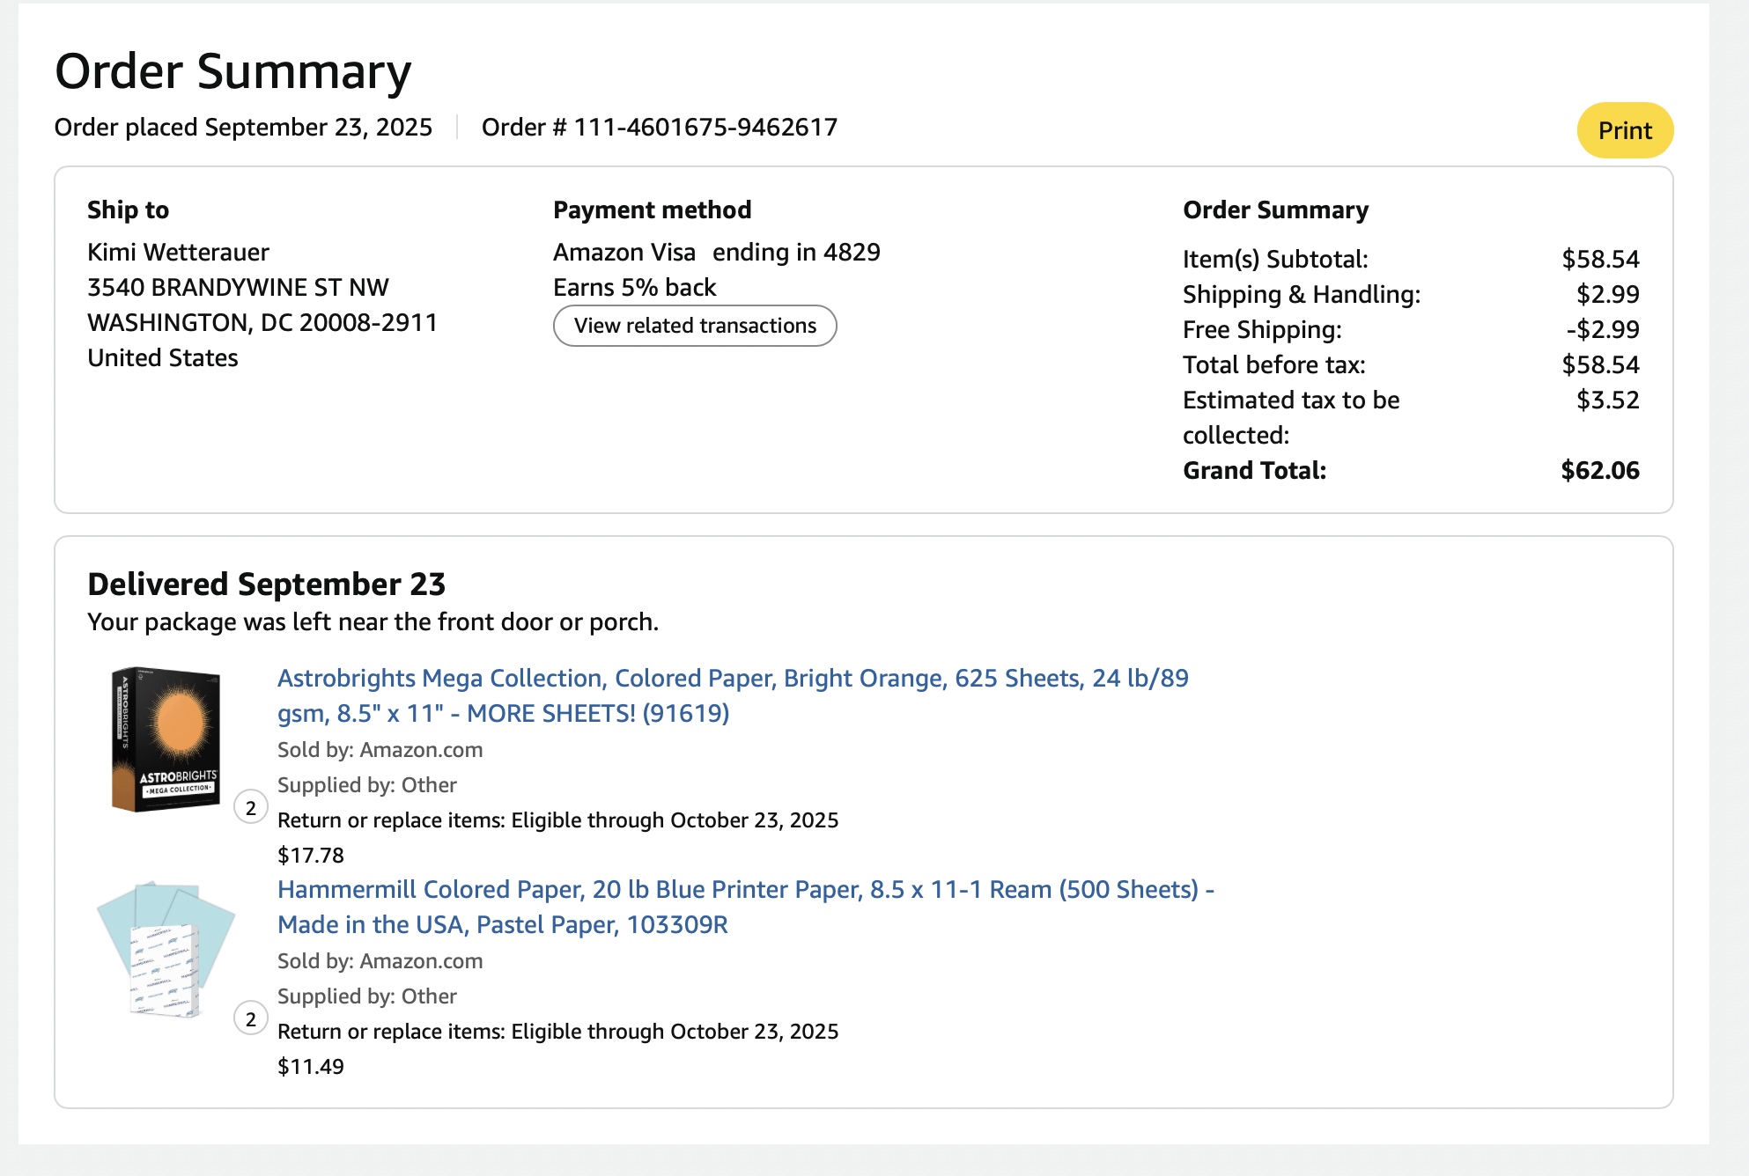Select the Grand Total amount $62.06
Image resolution: width=1749 pixels, height=1176 pixels.
(1601, 470)
